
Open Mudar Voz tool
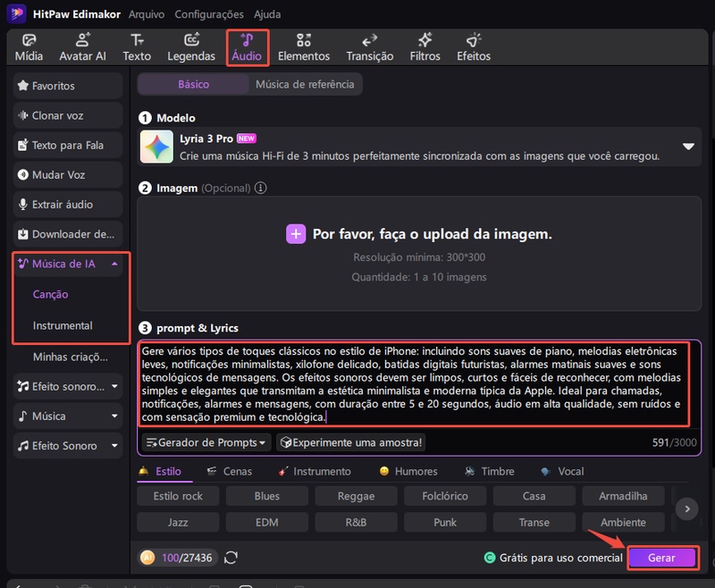pyautogui.click(x=68, y=174)
